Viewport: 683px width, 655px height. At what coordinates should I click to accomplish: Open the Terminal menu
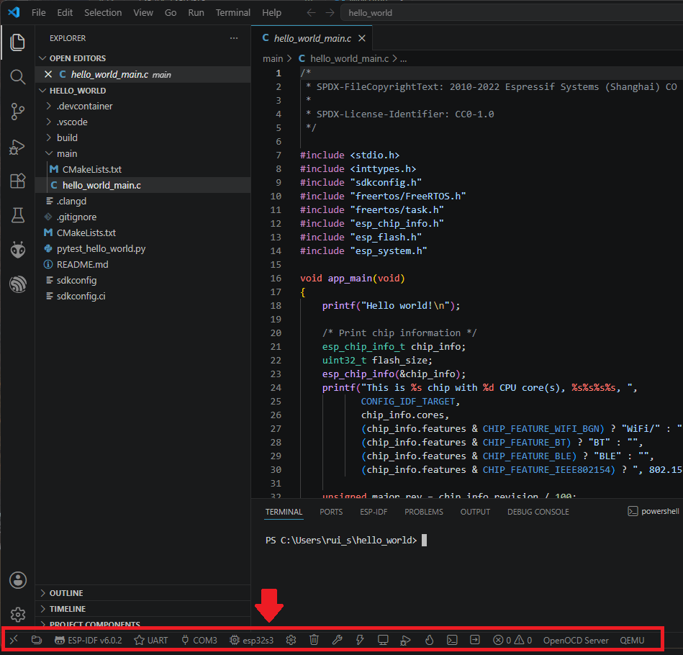(x=233, y=13)
